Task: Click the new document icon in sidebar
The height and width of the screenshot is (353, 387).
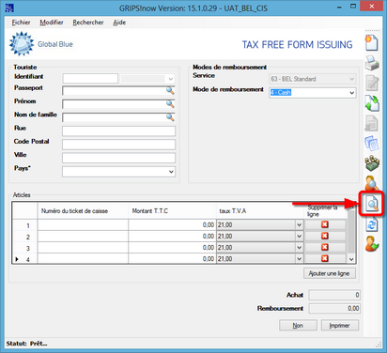Action: pyautogui.click(x=372, y=43)
